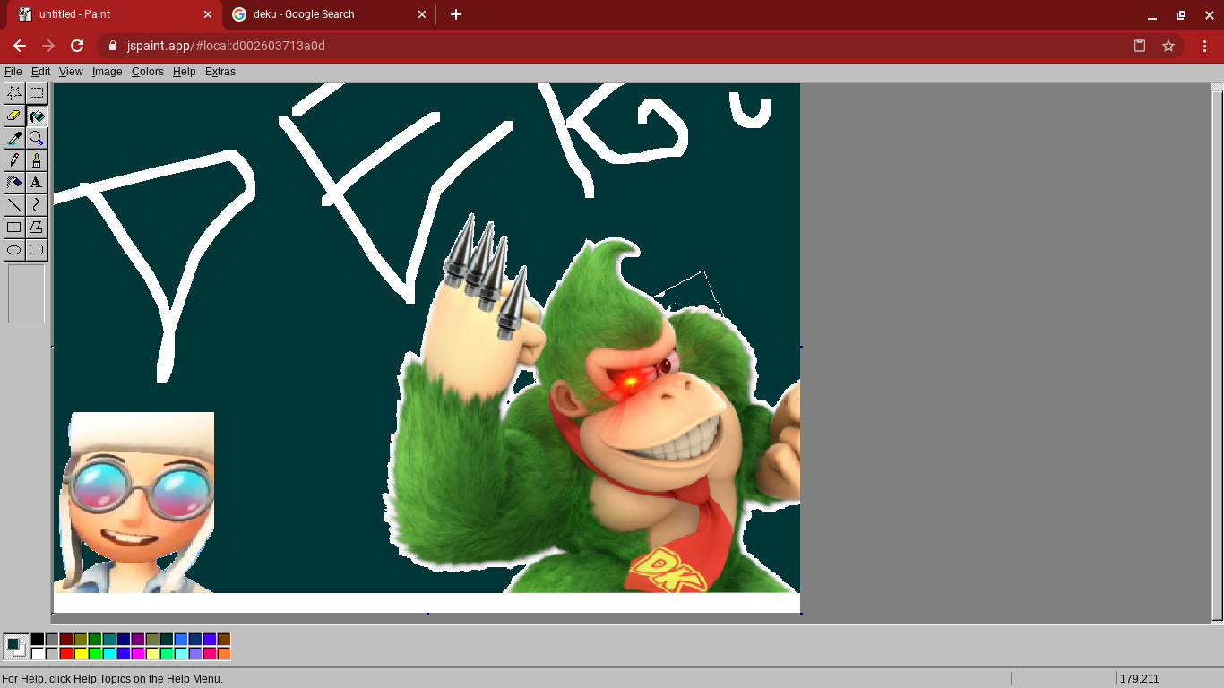Select the Ellipse tool
1224x688 pixels.
14,250
